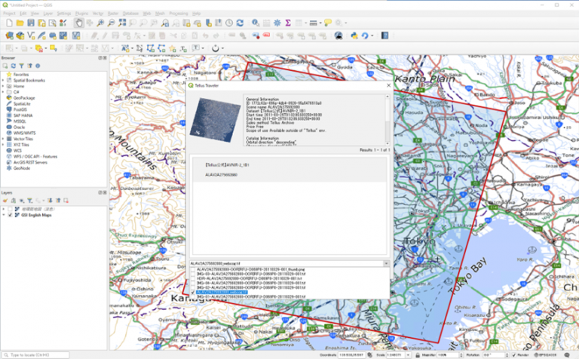Screen dimensions: 579x359
Task: Save the project with the floppy disk icon
Action: [x=31, y=23]
